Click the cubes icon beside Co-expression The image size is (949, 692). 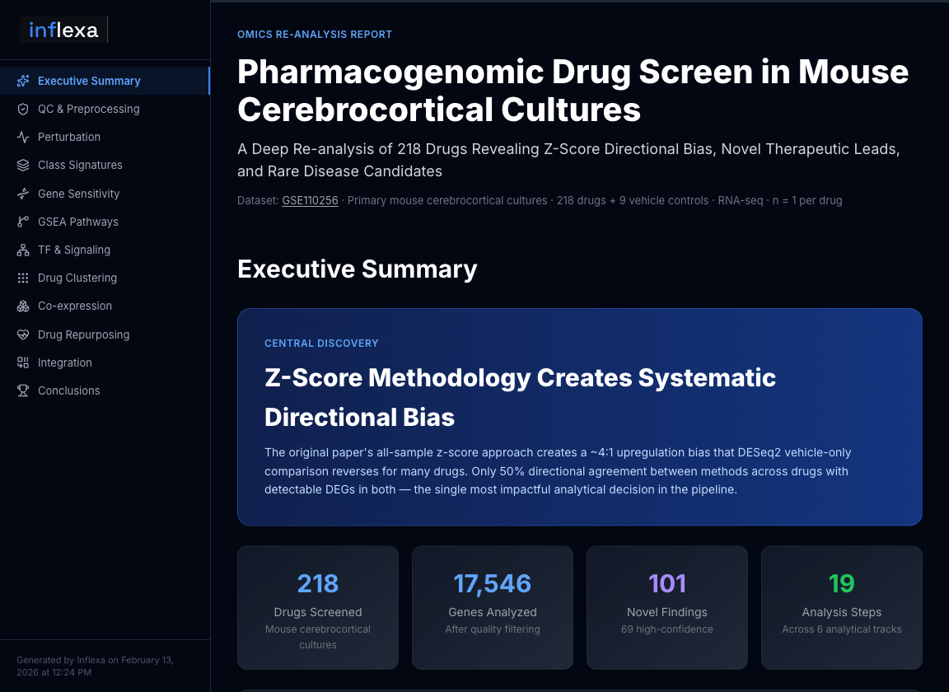pos(23,306)
